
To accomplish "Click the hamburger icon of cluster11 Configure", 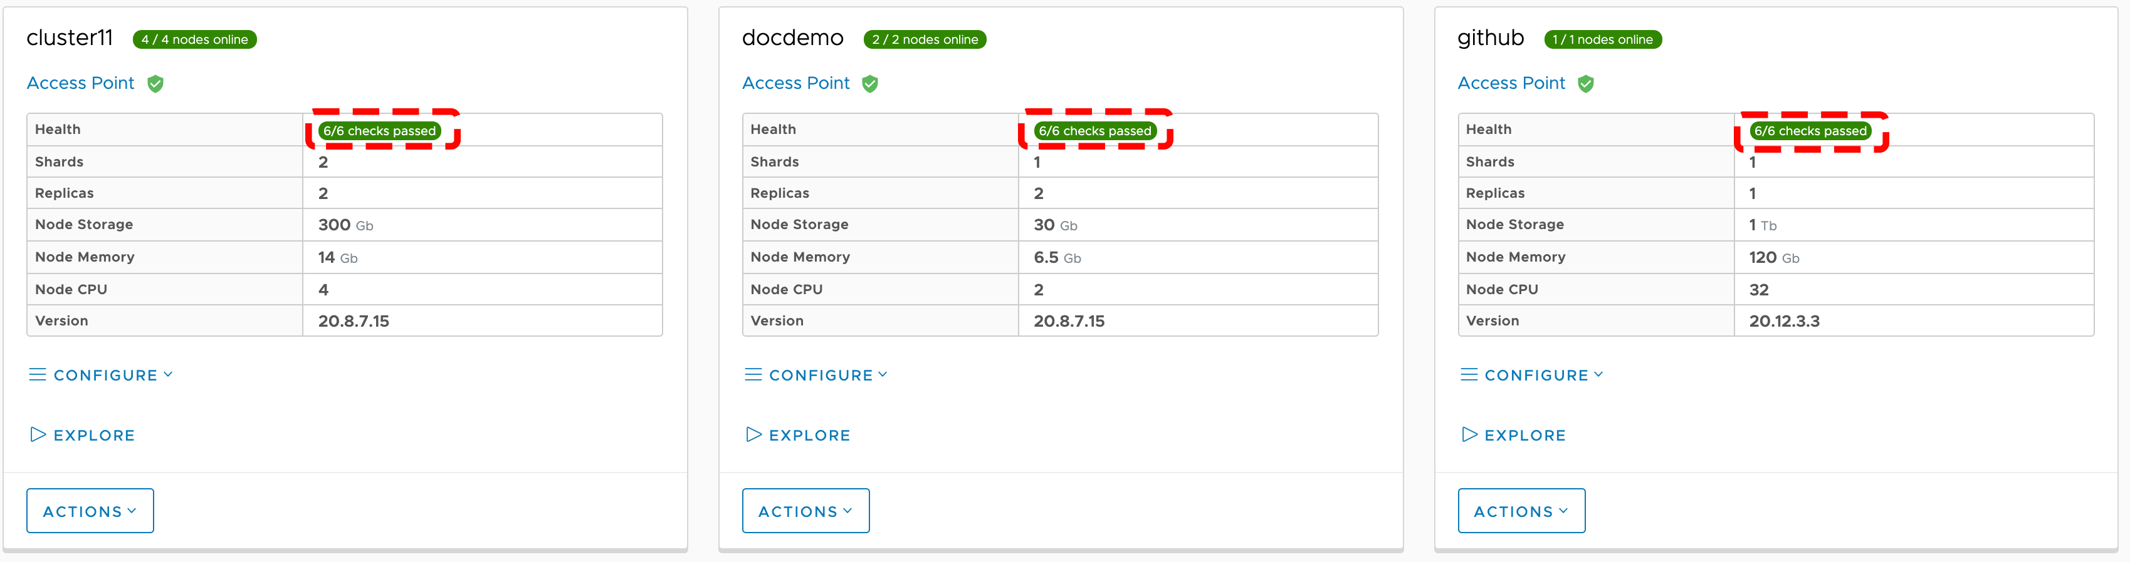I will (x=37, y=375).
